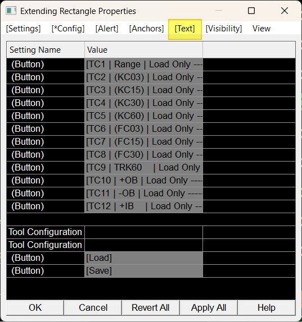Open the View menu
302x322 pixels.
click(x=262, y=29)
